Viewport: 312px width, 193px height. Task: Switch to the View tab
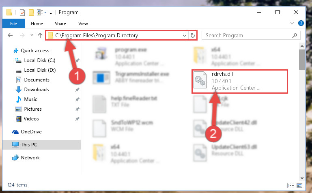[x=83, y=24]
